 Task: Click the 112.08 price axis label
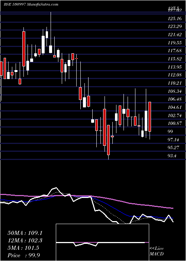click(175, 75)
